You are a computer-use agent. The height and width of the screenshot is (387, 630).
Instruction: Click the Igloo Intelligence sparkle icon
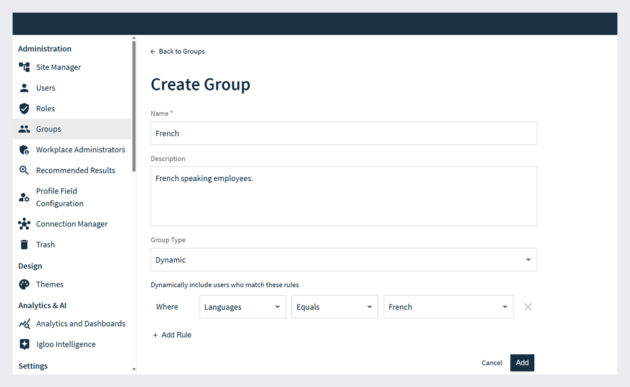[24, 344]
